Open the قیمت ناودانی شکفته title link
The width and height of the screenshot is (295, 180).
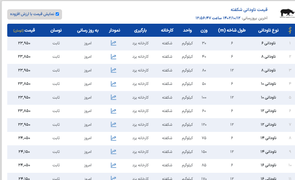pyautogui.click(x=249, y=9)
